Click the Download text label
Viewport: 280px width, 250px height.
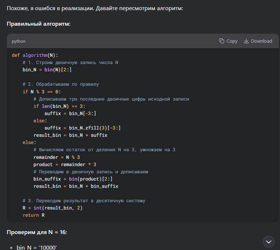[x=261, y=41]
